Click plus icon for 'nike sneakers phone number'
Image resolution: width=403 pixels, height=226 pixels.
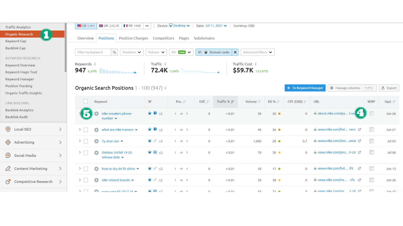click(96, 114)
